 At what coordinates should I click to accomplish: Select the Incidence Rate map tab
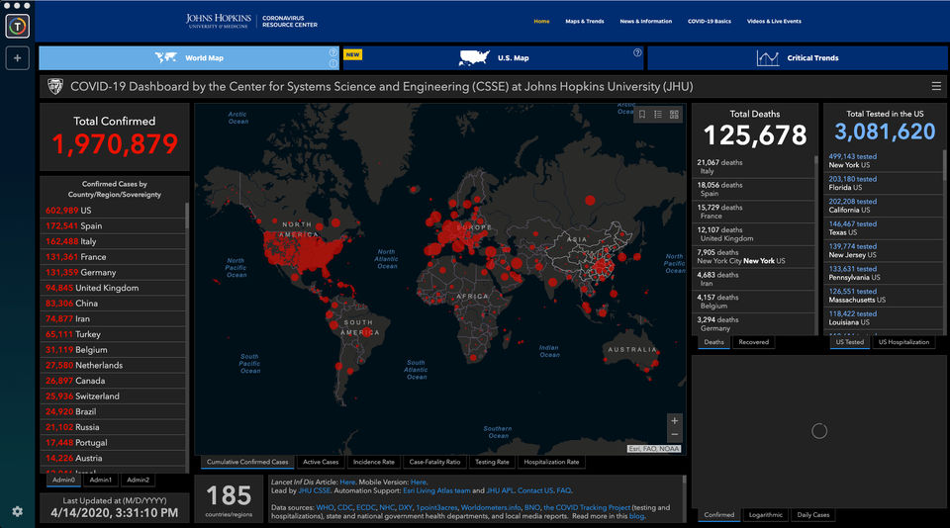click(374, 462)
